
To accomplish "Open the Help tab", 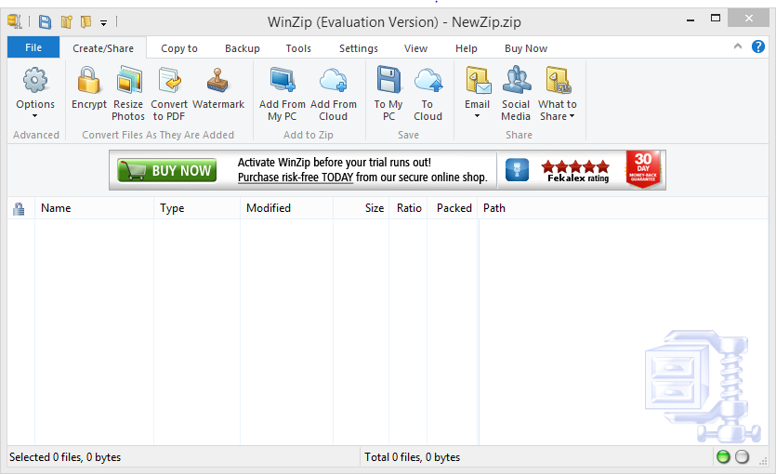I will click(x=467, y=48).
